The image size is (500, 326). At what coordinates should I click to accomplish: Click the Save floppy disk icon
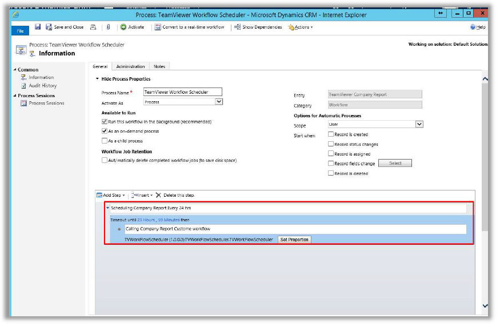tap(38, 27)
